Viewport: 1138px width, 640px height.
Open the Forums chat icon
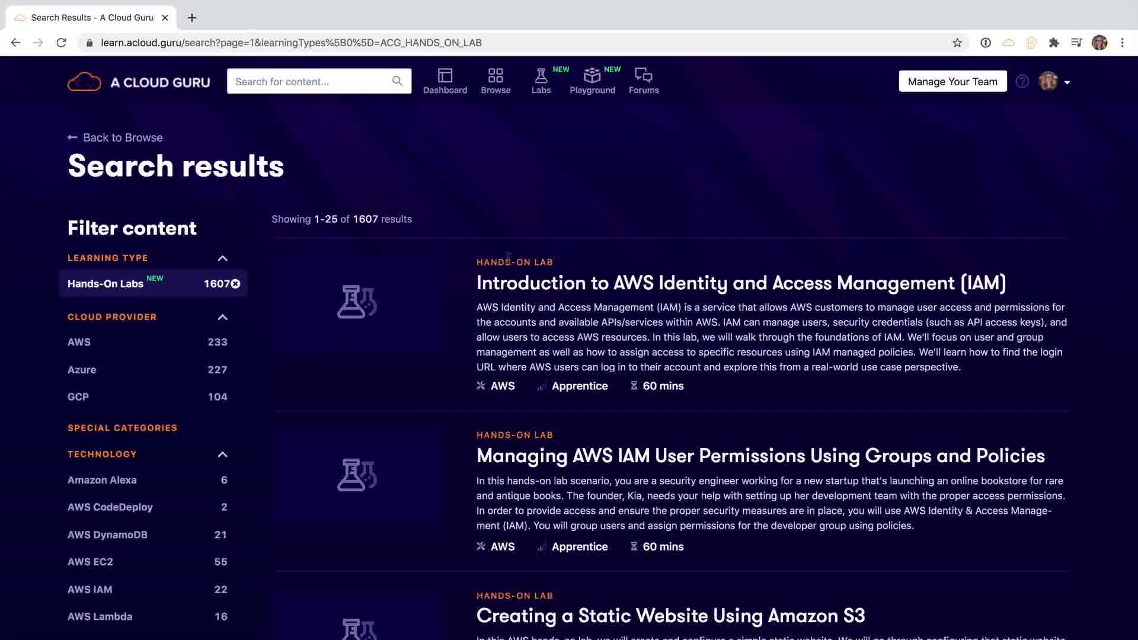click(x=643, y=75)
